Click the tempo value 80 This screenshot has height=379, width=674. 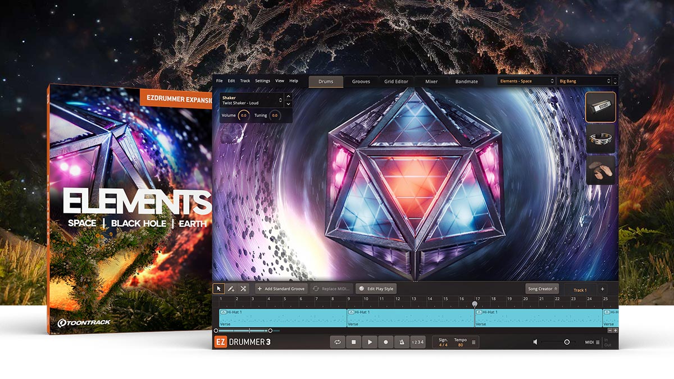click(x=461, y=345)
